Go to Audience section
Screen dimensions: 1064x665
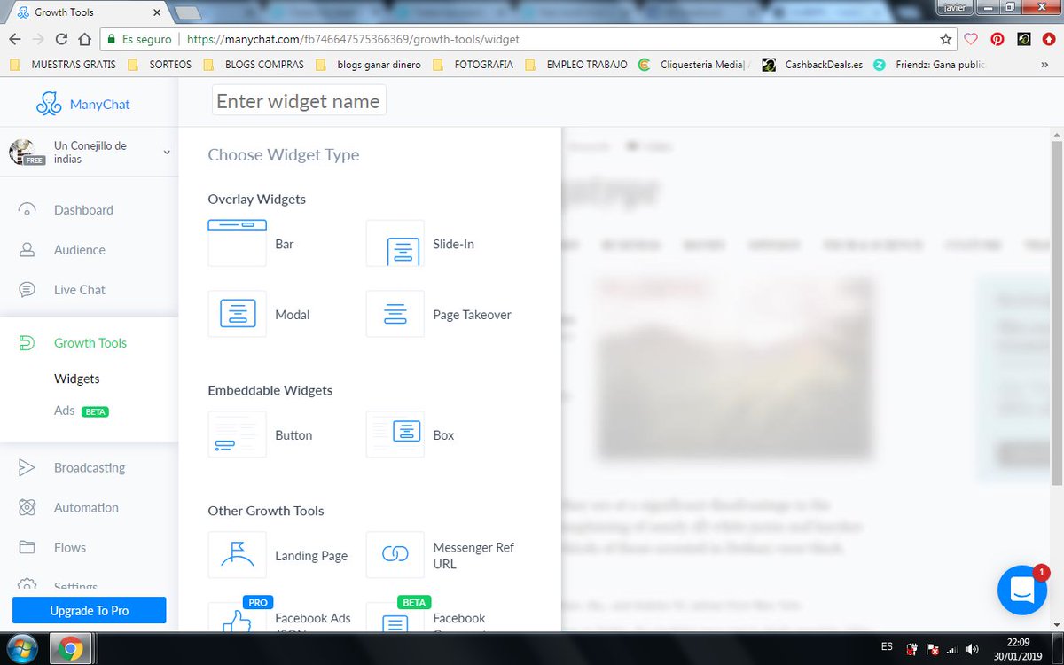(x=79, y=250)
